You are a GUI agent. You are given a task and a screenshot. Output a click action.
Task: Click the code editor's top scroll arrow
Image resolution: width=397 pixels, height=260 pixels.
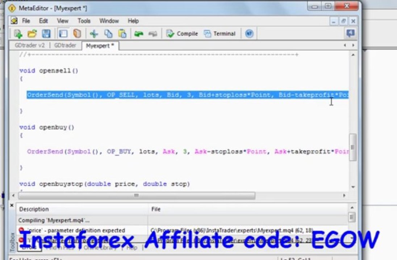pos(353,55)
